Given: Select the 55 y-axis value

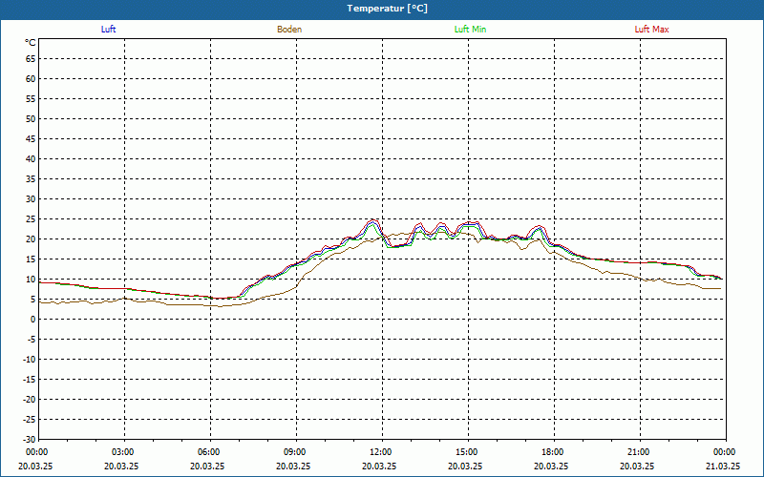Looking at the screenshot, I should (x=31, y=99).
